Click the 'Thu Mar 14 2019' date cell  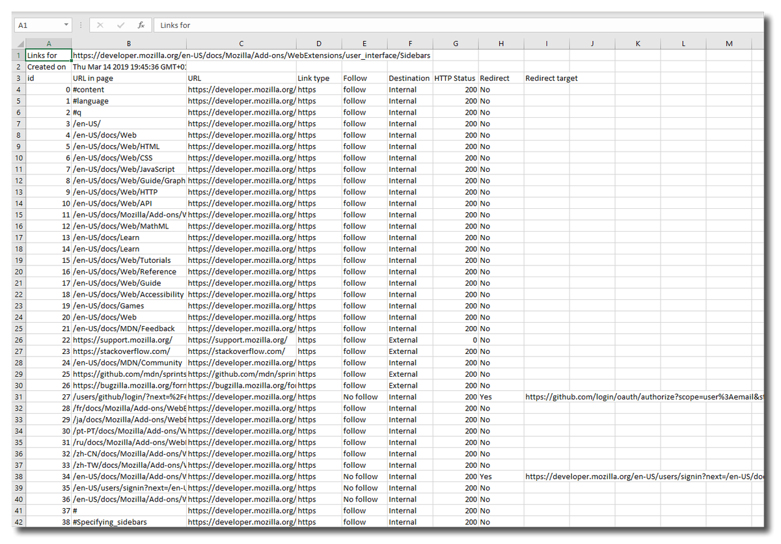coord(129,67)
